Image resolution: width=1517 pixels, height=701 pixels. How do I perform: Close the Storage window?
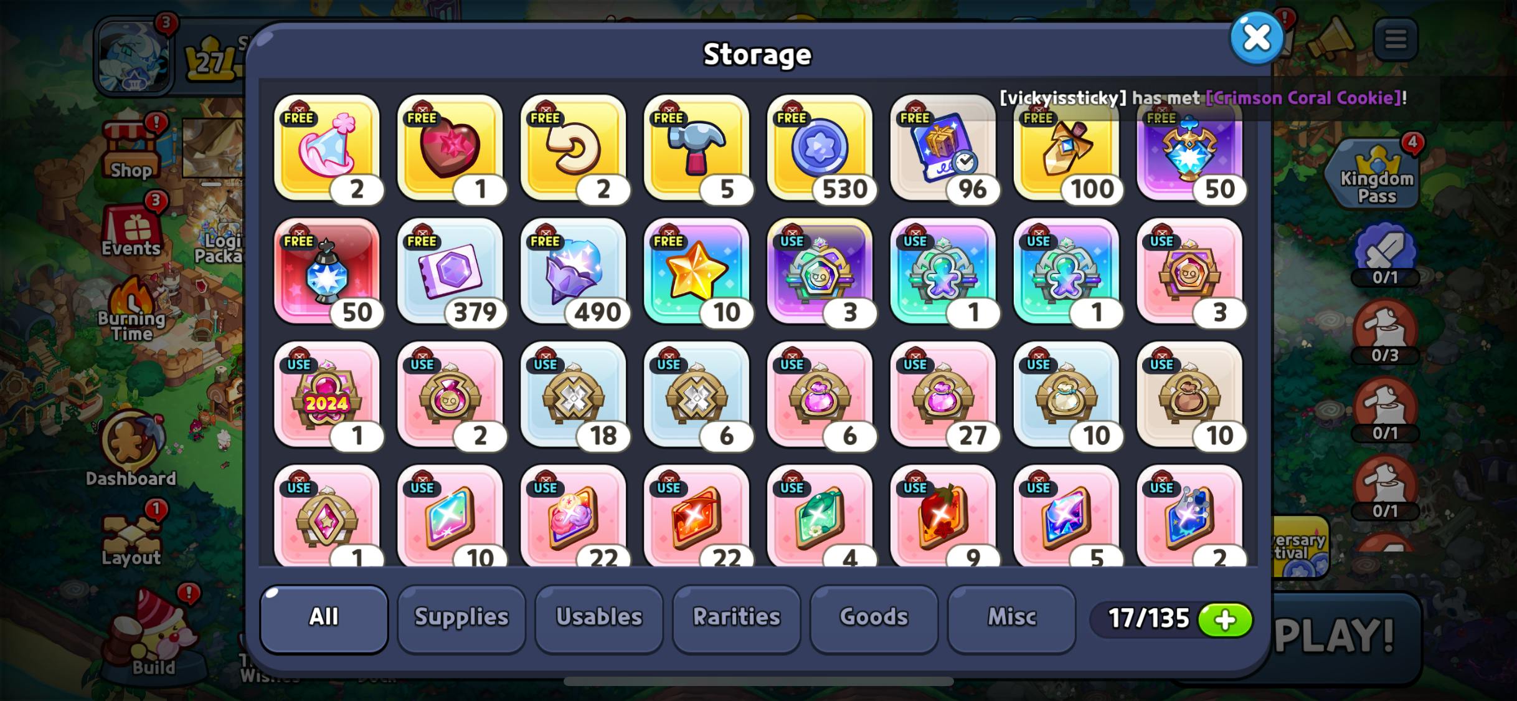(x=1257, y=38)
